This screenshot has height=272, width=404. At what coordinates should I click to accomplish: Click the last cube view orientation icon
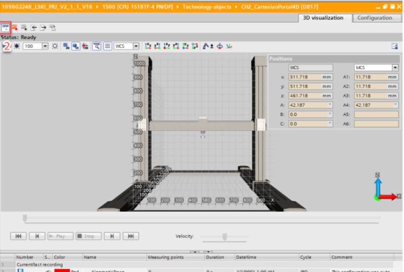tap(194, 46)
